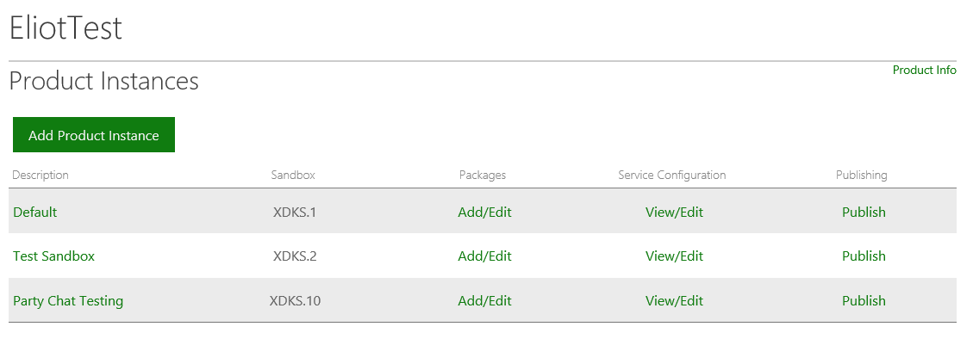Open View/Edit configuration for Party Chat Testing
Viewport: 973px width, 339px height.
(674, 300)
